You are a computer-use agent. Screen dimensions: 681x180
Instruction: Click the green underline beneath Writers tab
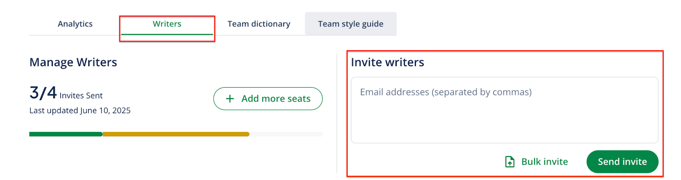(167, 34)
